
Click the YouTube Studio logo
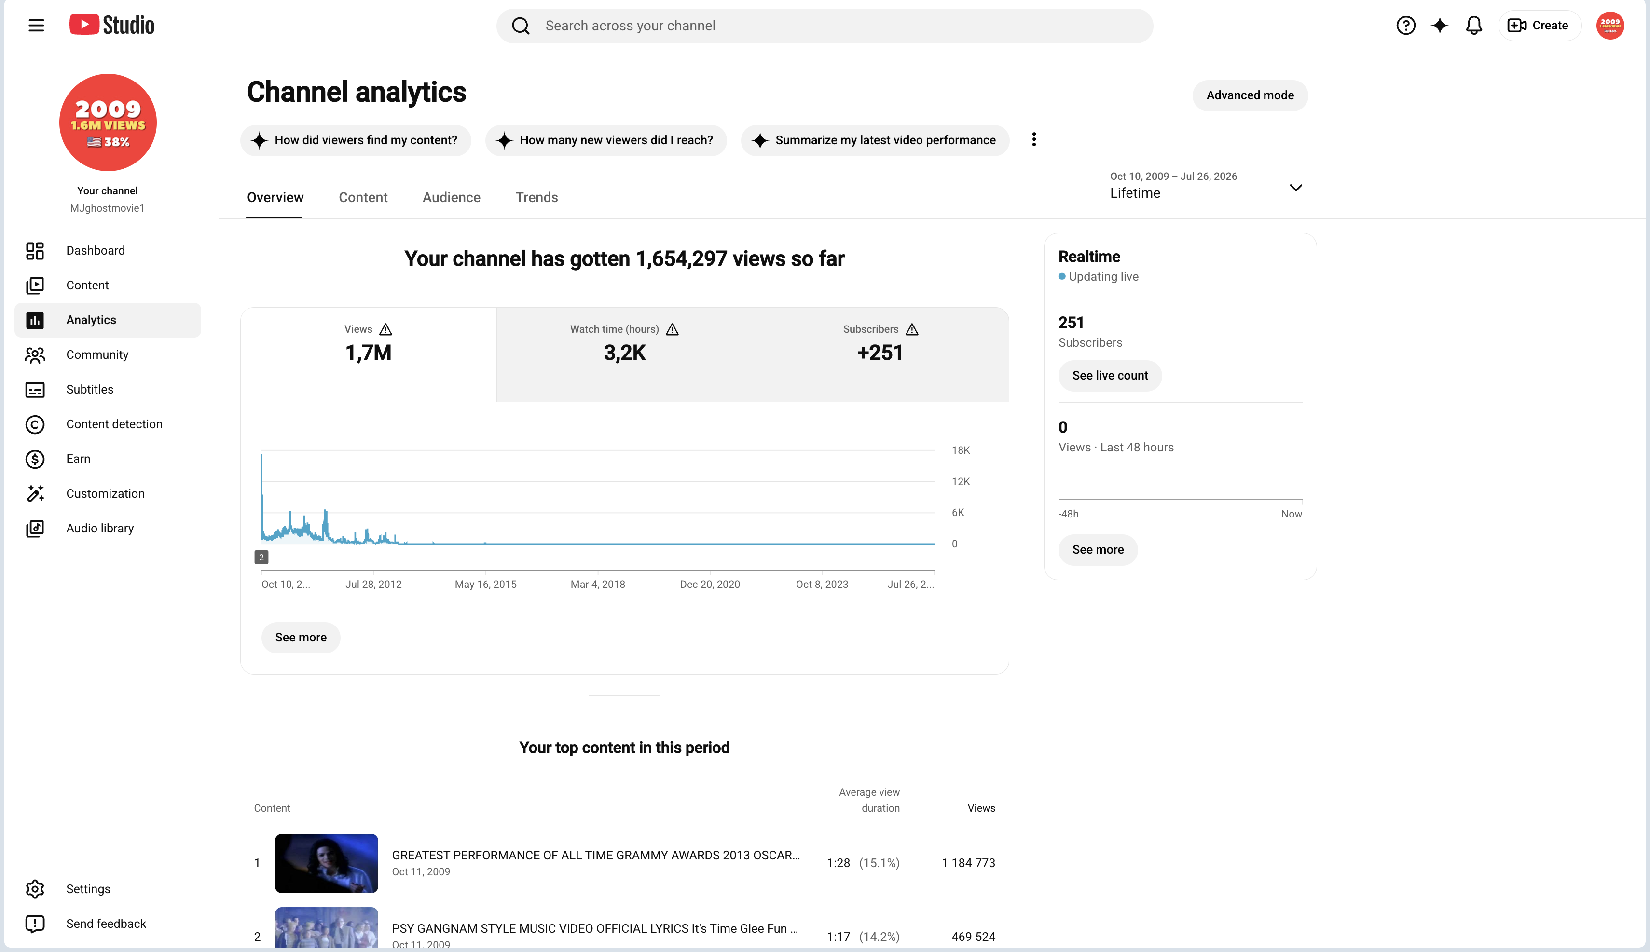112,25
